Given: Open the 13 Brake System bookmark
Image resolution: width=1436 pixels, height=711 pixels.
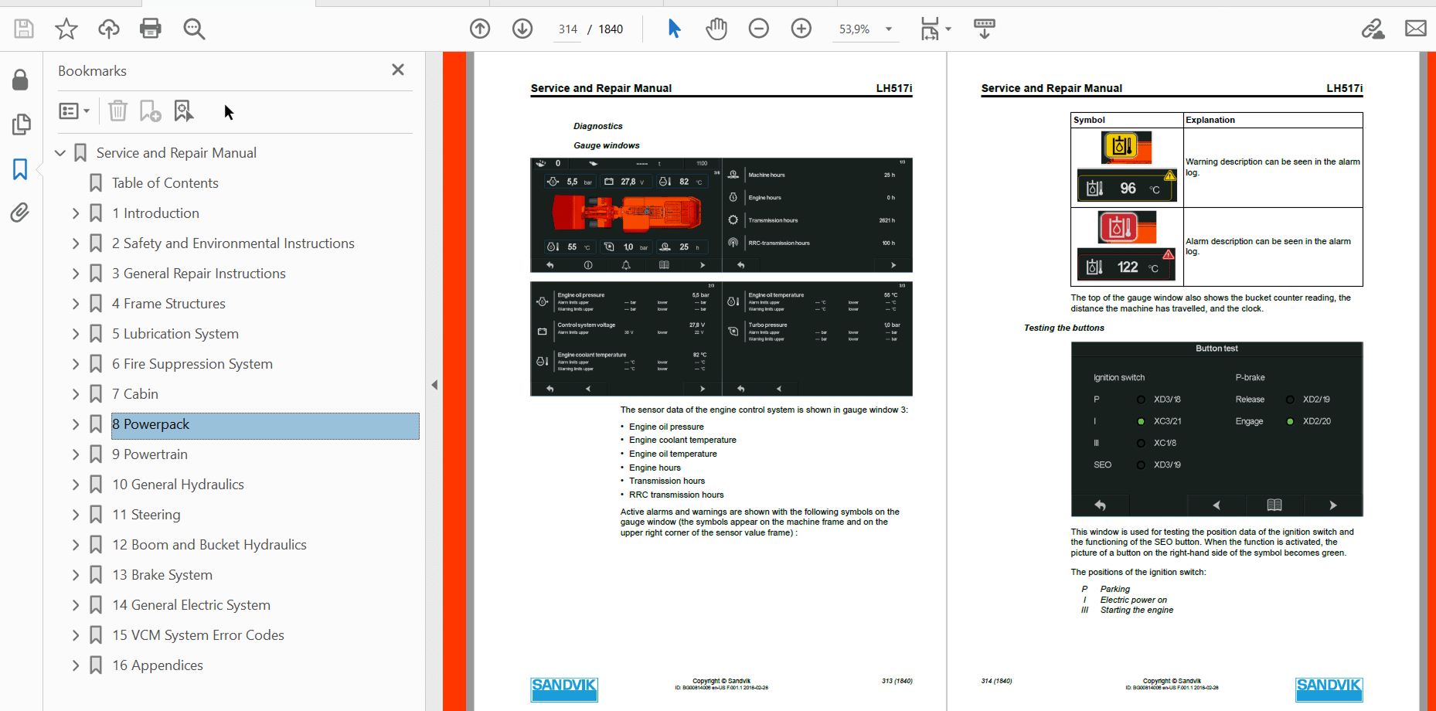Looking at the screenshot, I should click(x=162, y=575).
